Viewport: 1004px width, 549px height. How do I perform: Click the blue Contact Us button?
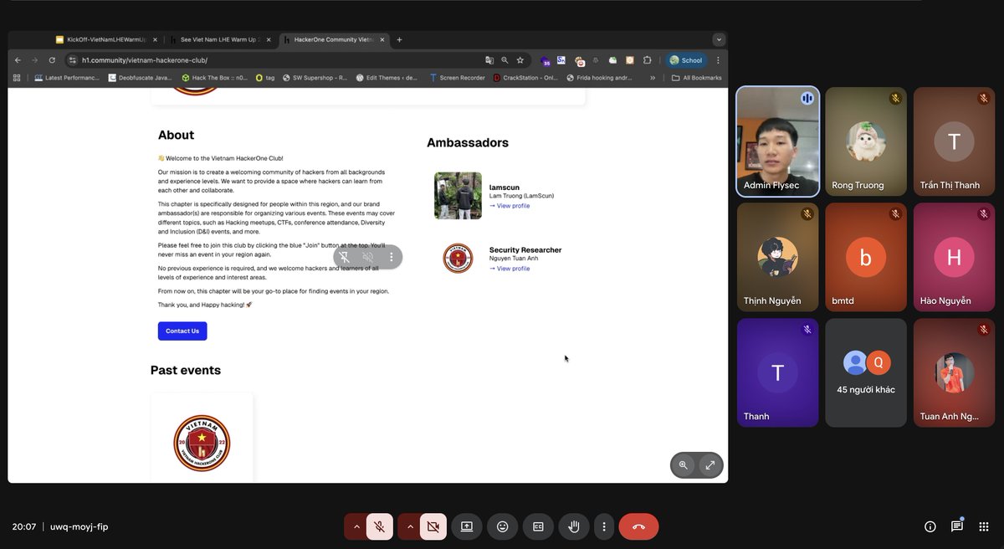coord(182,331)
